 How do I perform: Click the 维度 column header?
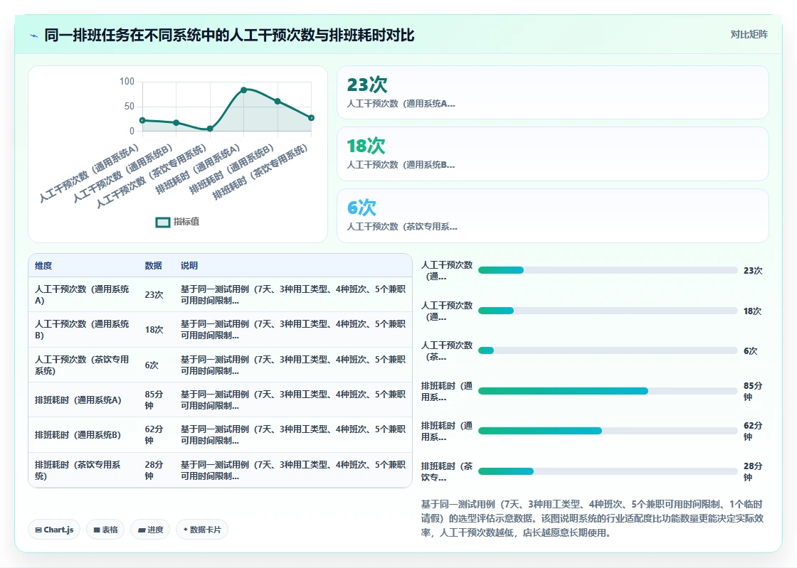tap(43, 265)
